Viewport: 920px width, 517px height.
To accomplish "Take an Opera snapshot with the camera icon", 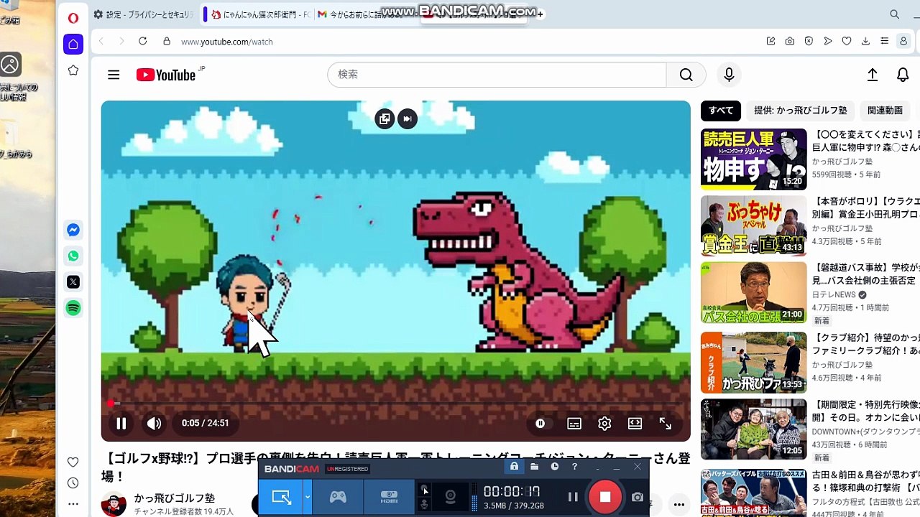I will pos(790,42).
